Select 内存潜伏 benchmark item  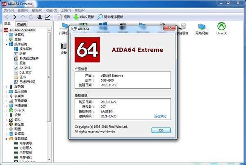click(23, 157)
